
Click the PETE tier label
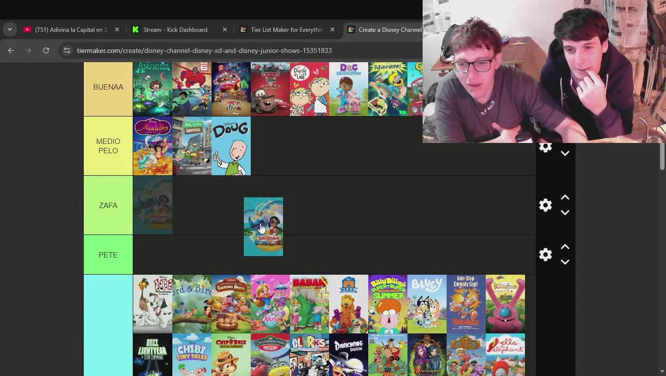pos(108,255)
